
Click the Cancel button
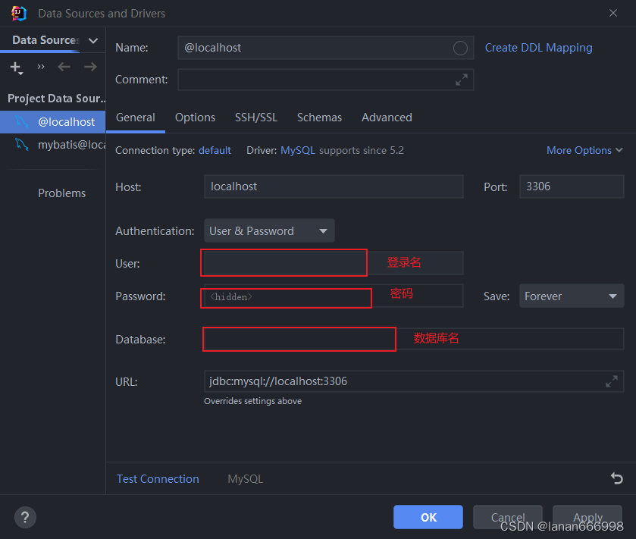pyautogui.click(x=507, y=517)
